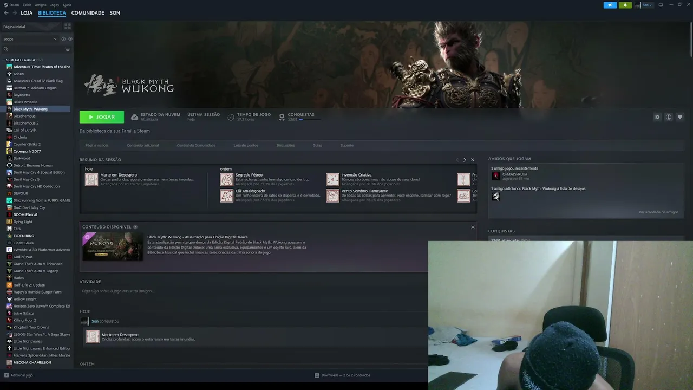Collapse the SEM CATEGORIA game list
This screenshot has height=390, width=693.
click(x=3, y=60)
